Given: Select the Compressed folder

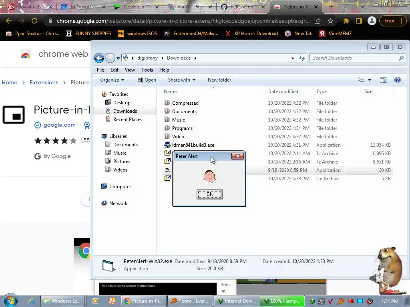Looking at the screenshot, I should [185, 103].
